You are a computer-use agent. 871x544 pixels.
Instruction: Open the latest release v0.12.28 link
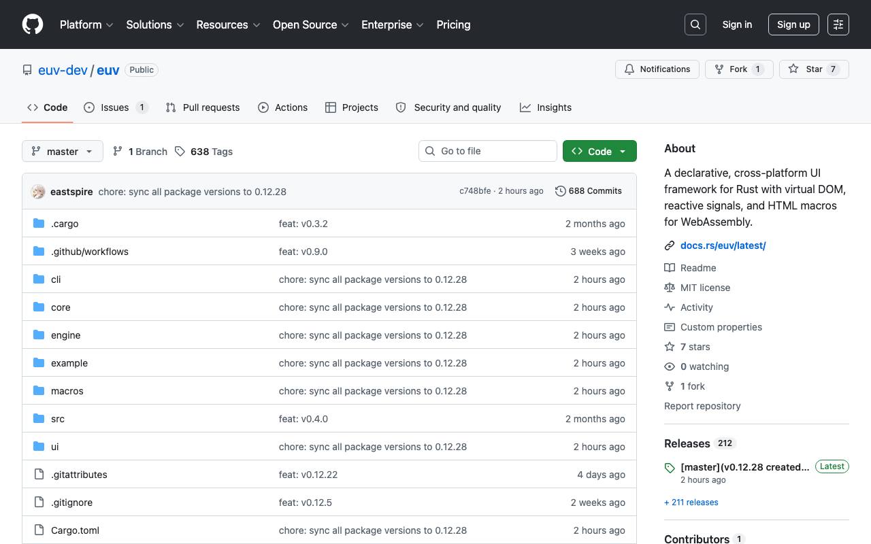coord(745,467)
